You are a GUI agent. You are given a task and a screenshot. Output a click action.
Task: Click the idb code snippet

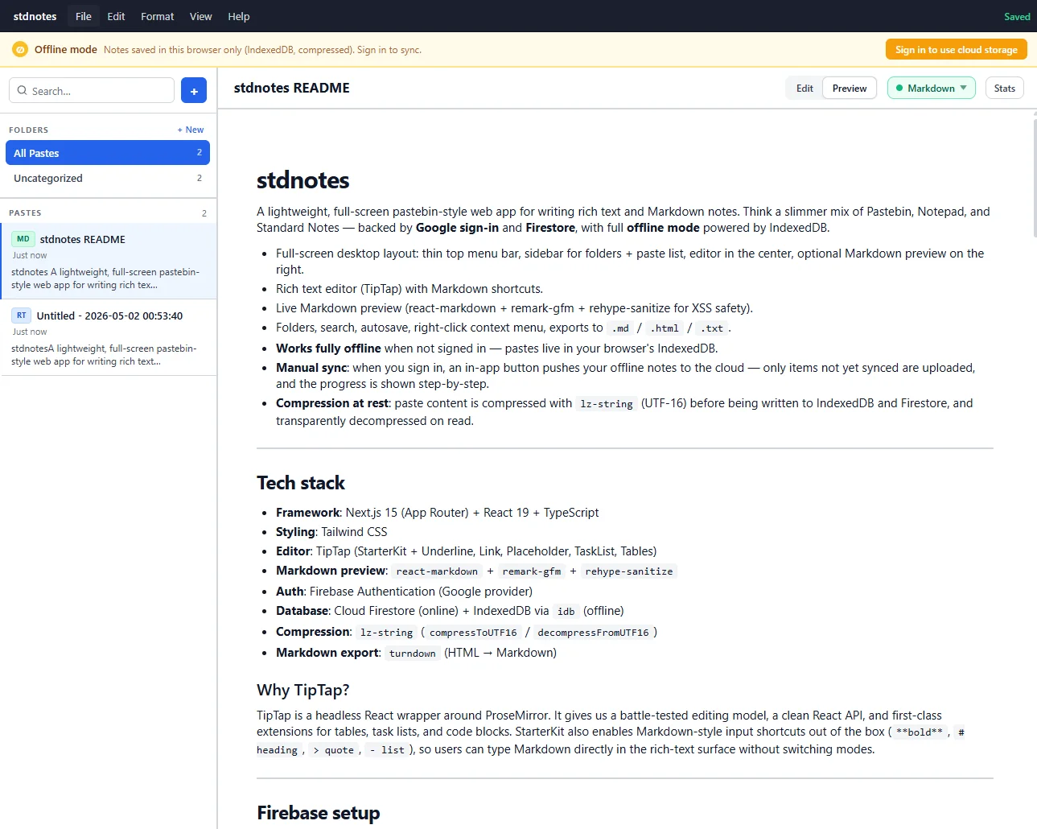tap(566, 612)
